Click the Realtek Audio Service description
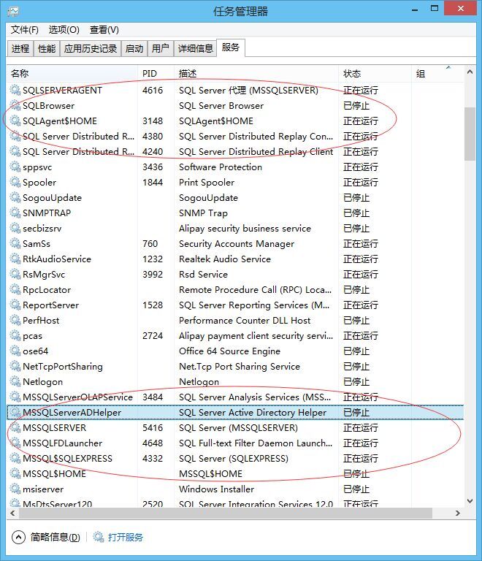Viewport: 482px width, 561px height. 224,259
